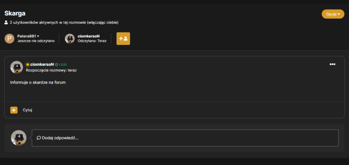The width and height of the screenshot is (349, 165).
Task: Click the users icon beside participant count
Action: (6, 22)
